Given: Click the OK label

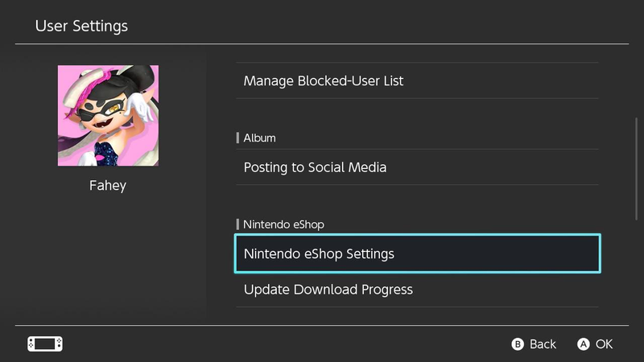Looking at the screenshot, I should [605, 344].
